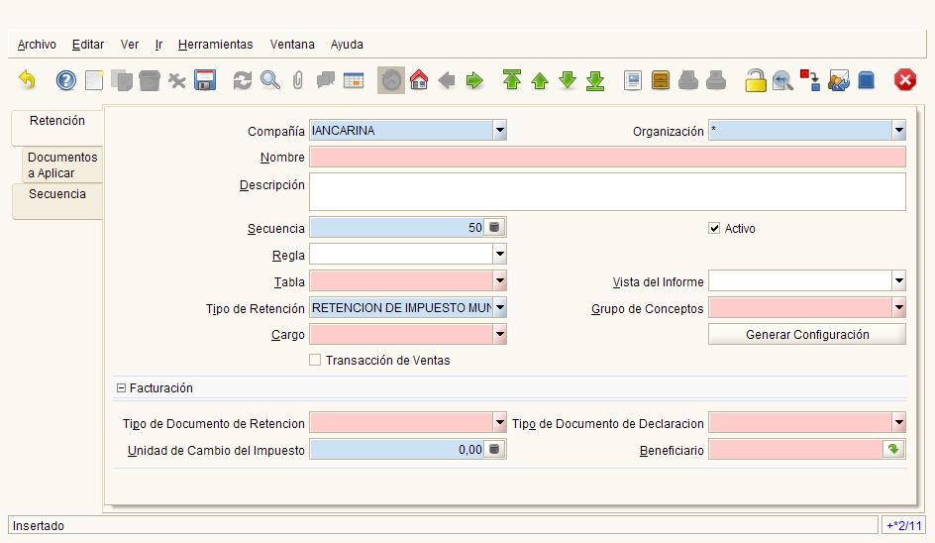Click the paperclip Attachment icon
The height and width of the screenshot is (543, 935).
point(297,80)
